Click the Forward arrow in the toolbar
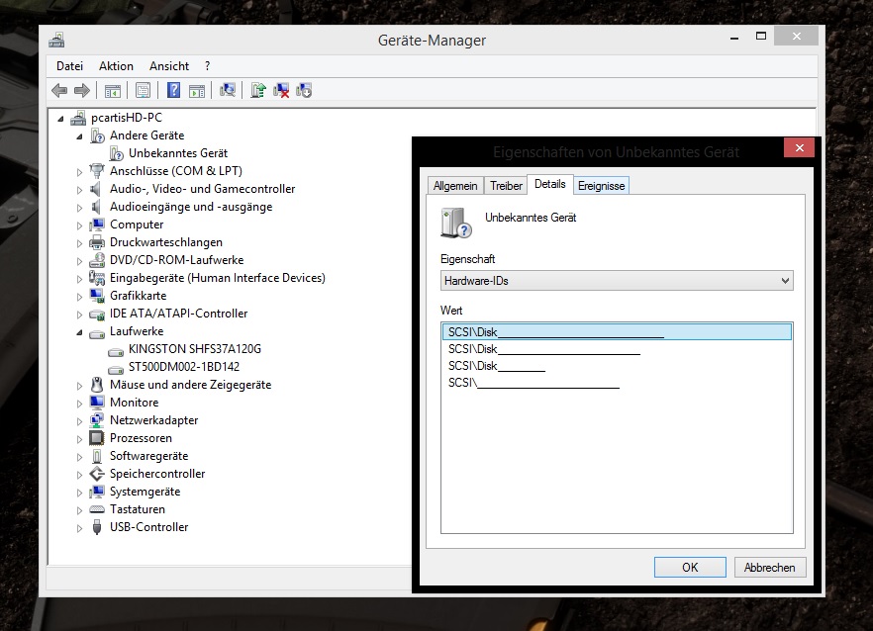The image size is (873, 631). (x=82, y=90)
